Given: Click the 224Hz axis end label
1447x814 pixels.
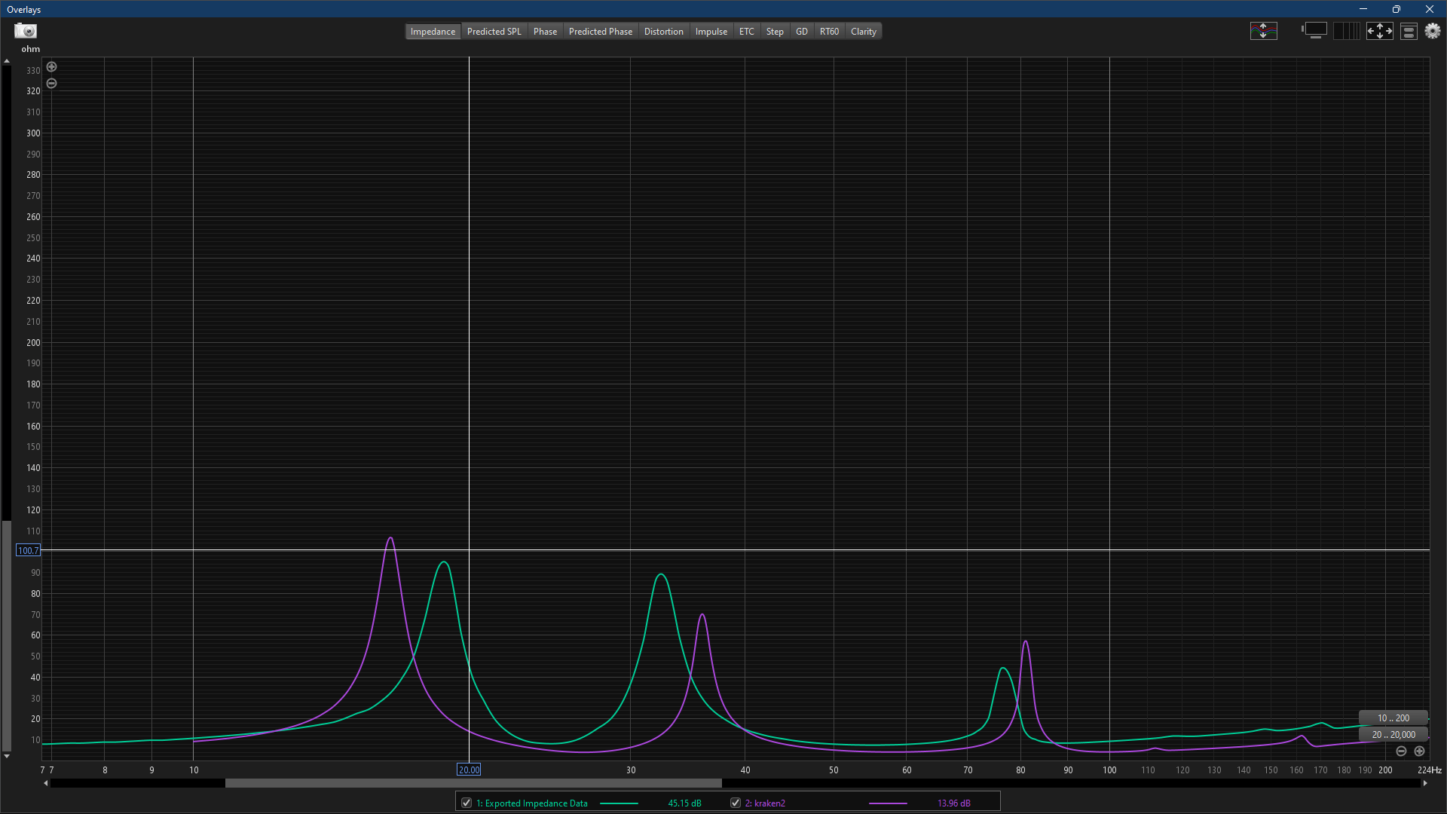Looking at the screenshot, I should (x=1429, y=770).
